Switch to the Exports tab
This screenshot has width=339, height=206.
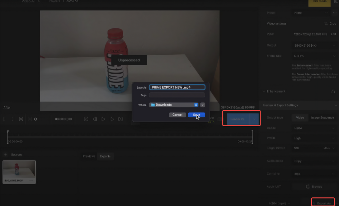(x=105, y=156)
